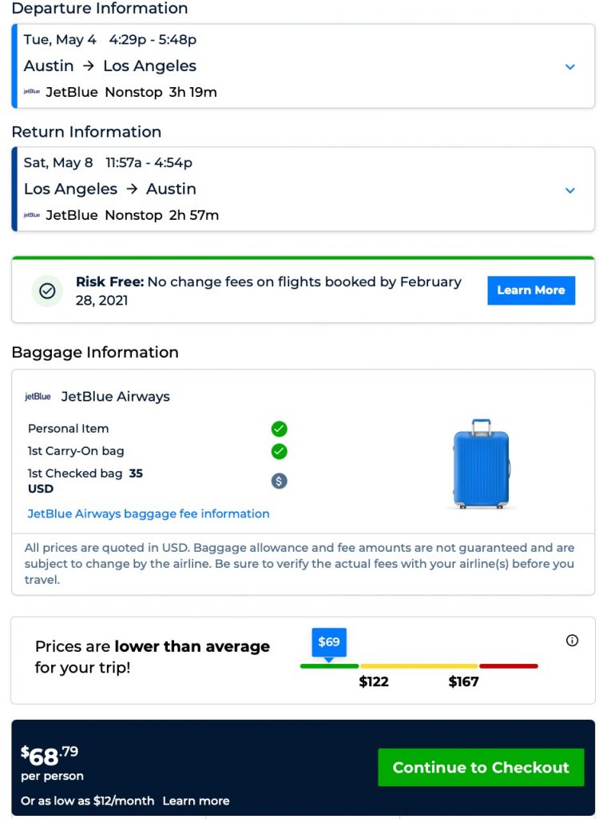Click the JetBlue Airways logo in Baggage Information
This screenshot has width=599, height=819.
click(38, 397)
